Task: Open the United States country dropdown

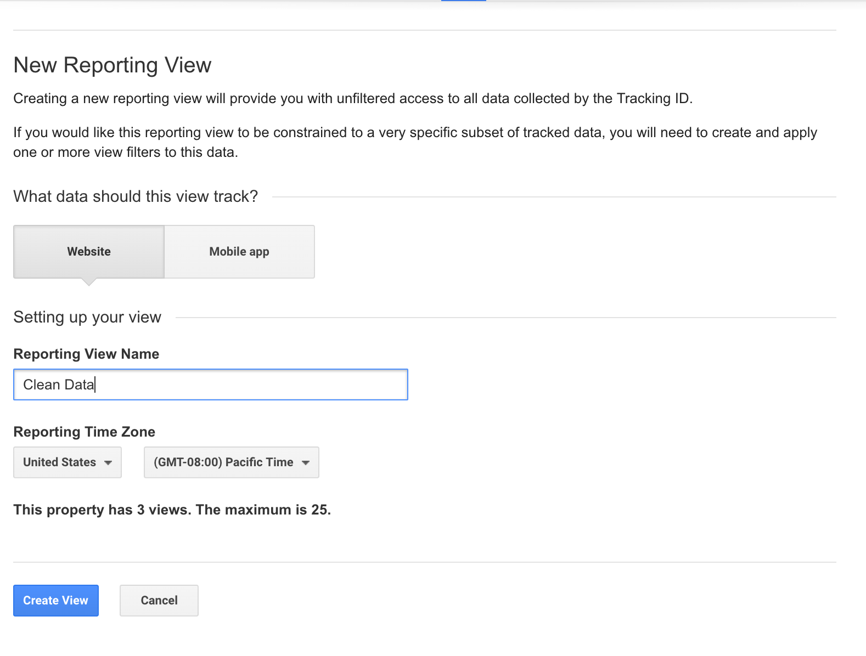Action: tap(67, 462)
